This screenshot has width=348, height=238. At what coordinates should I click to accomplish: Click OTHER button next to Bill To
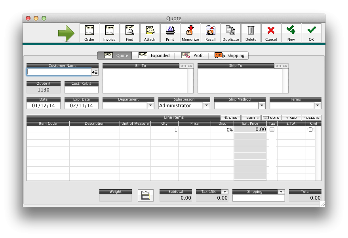pos(186,66)
